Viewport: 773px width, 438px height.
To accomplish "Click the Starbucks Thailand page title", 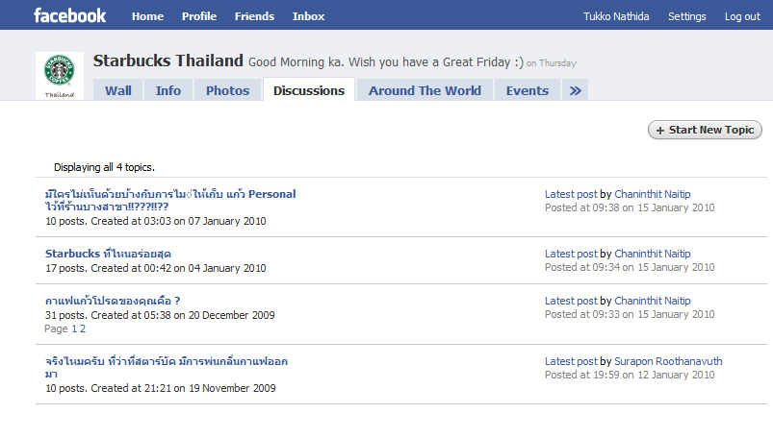I will (168, 61).
